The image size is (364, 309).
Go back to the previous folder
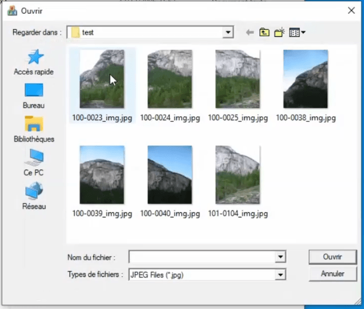click(x=250, y=32)
